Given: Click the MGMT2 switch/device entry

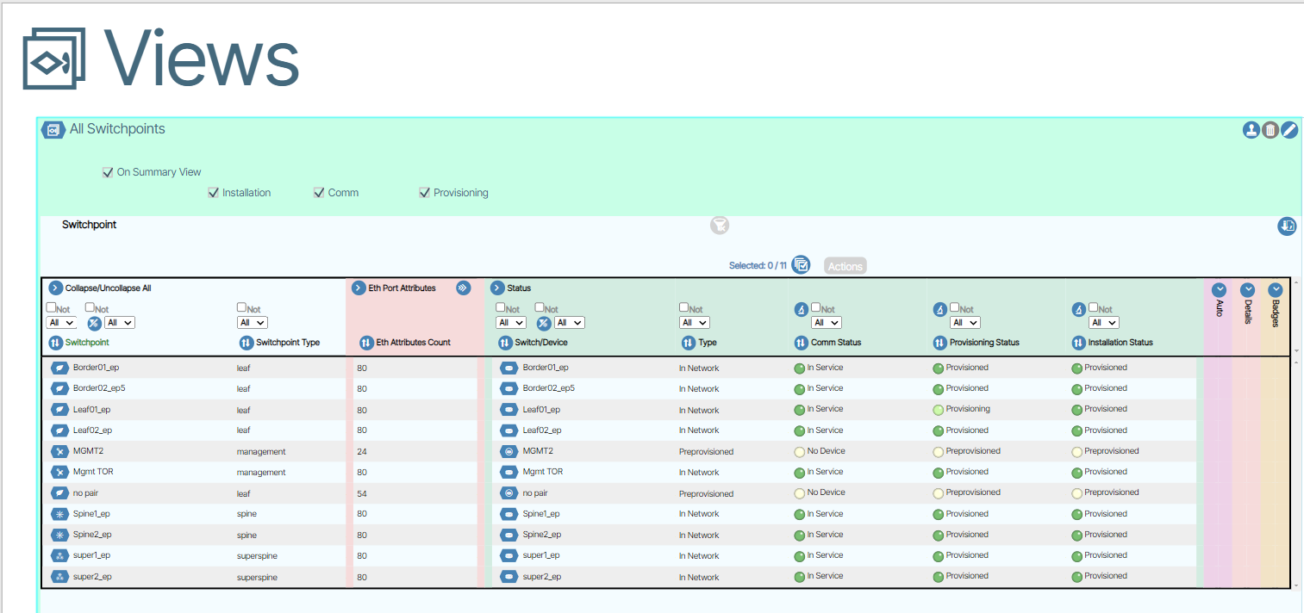Looking at the screenshot, I should (x=537, y=451).
